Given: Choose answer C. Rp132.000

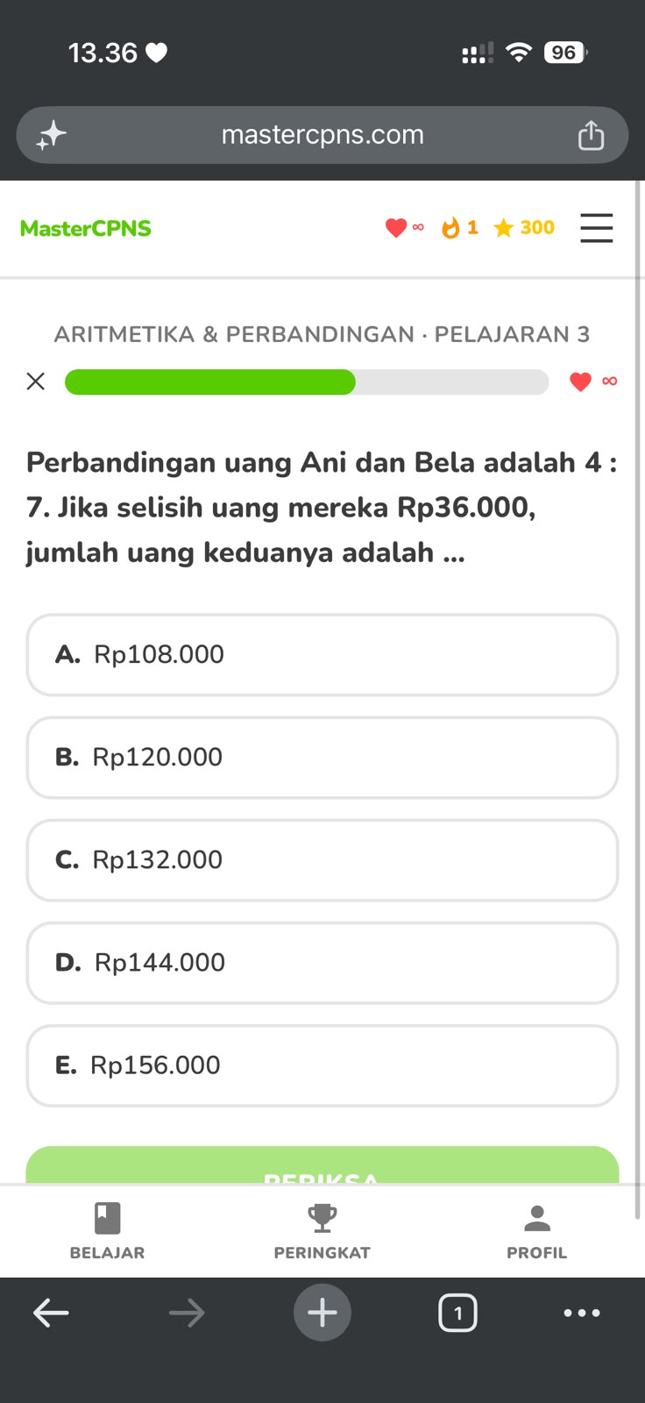Looking at the screenshot, I should 322,860.
